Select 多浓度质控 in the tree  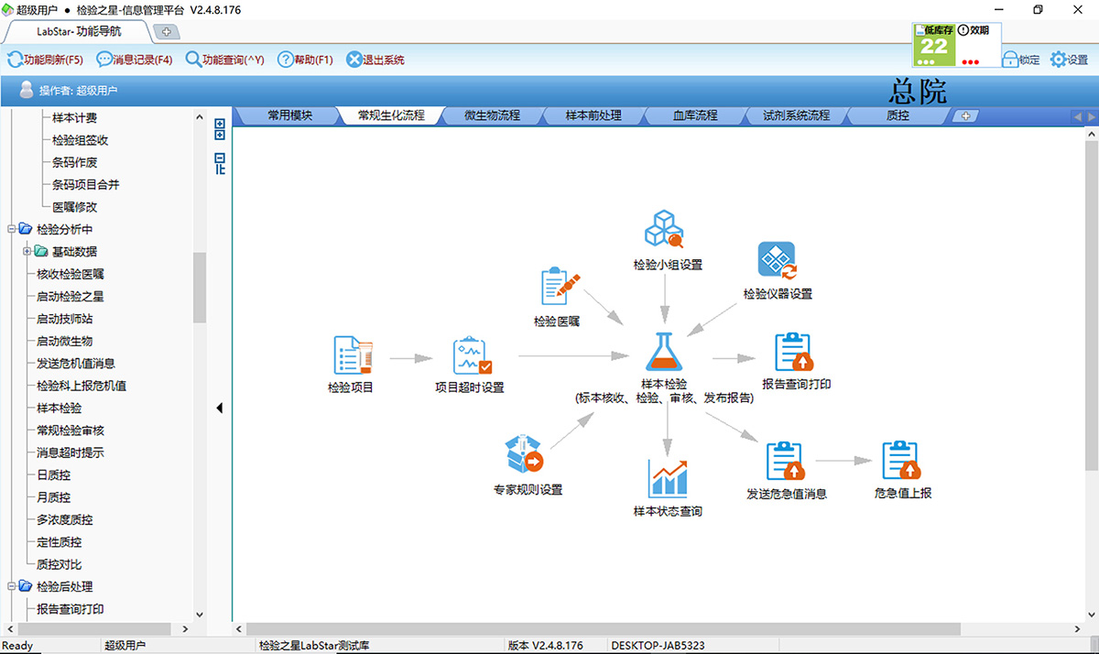[64, 519]
